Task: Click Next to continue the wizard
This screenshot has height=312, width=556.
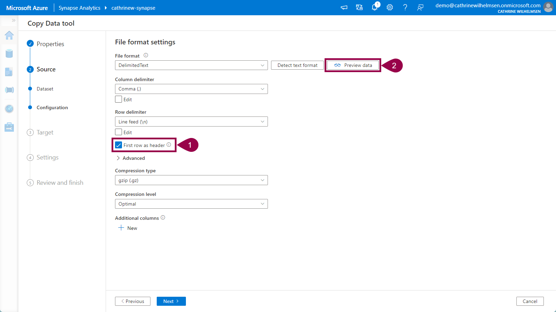Action: [171, 301]
